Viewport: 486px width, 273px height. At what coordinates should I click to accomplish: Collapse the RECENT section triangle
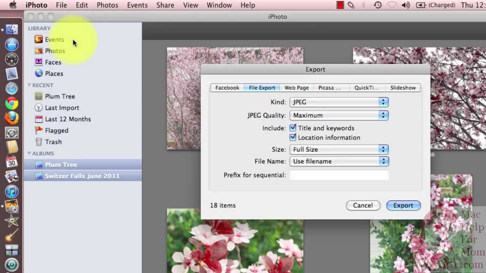coord(29,85)
